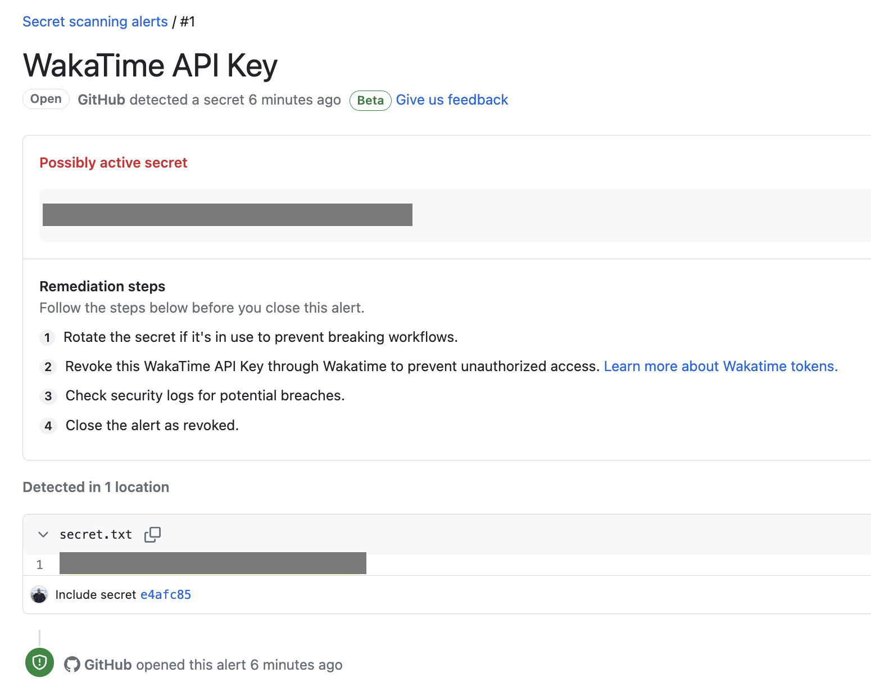The width and height of the screenshot is (871, 686).
Task: Click step 1 Rotate the secret text
Action: [x=261, y=337]
